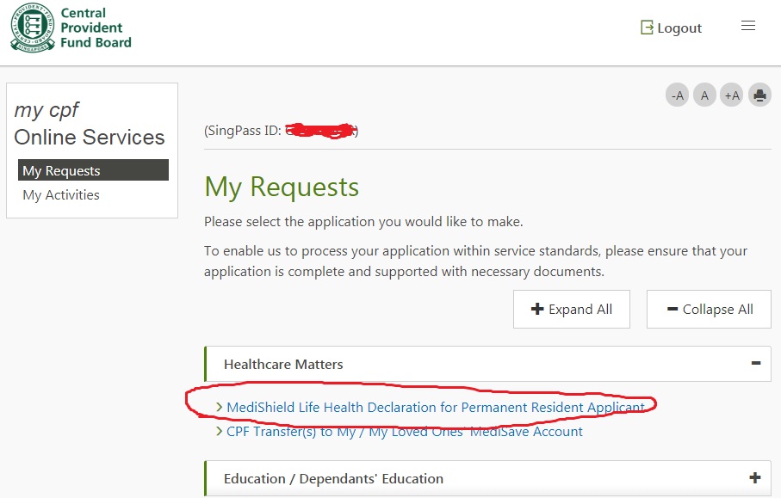Click the Logout icon arrow
The width and height of the screenshot is (781, 498).
647,28
